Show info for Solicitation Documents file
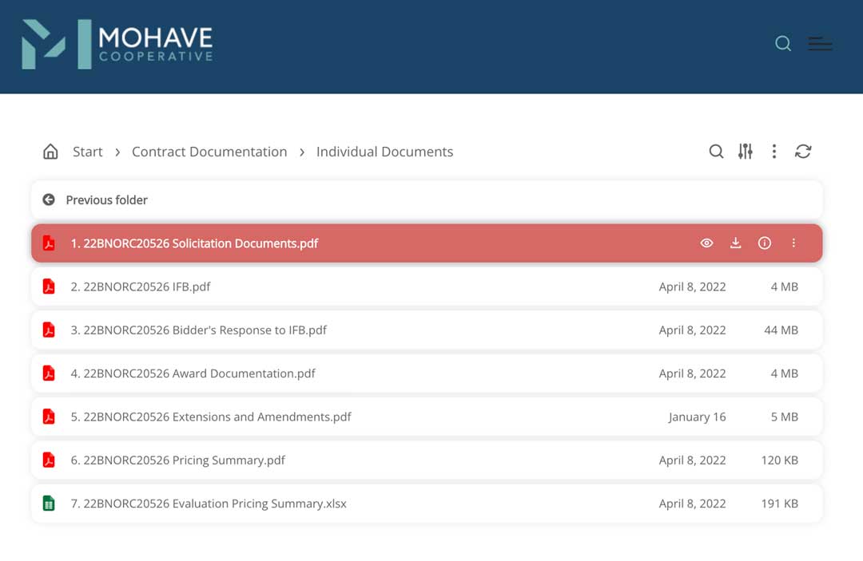This screenshot has width=863, height=561. coord(765,243)
